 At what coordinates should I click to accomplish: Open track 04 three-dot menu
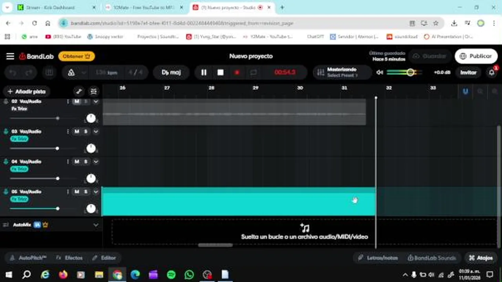[68, 162]
